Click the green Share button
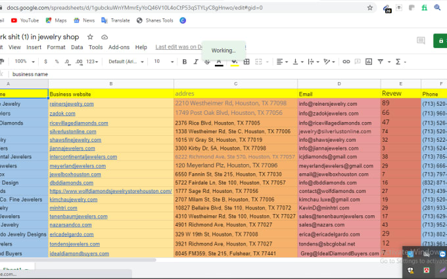The height and width of the screenshot is (279, 447). 440,41
